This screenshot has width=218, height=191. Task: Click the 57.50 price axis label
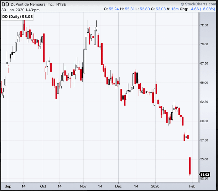(204, 140)
